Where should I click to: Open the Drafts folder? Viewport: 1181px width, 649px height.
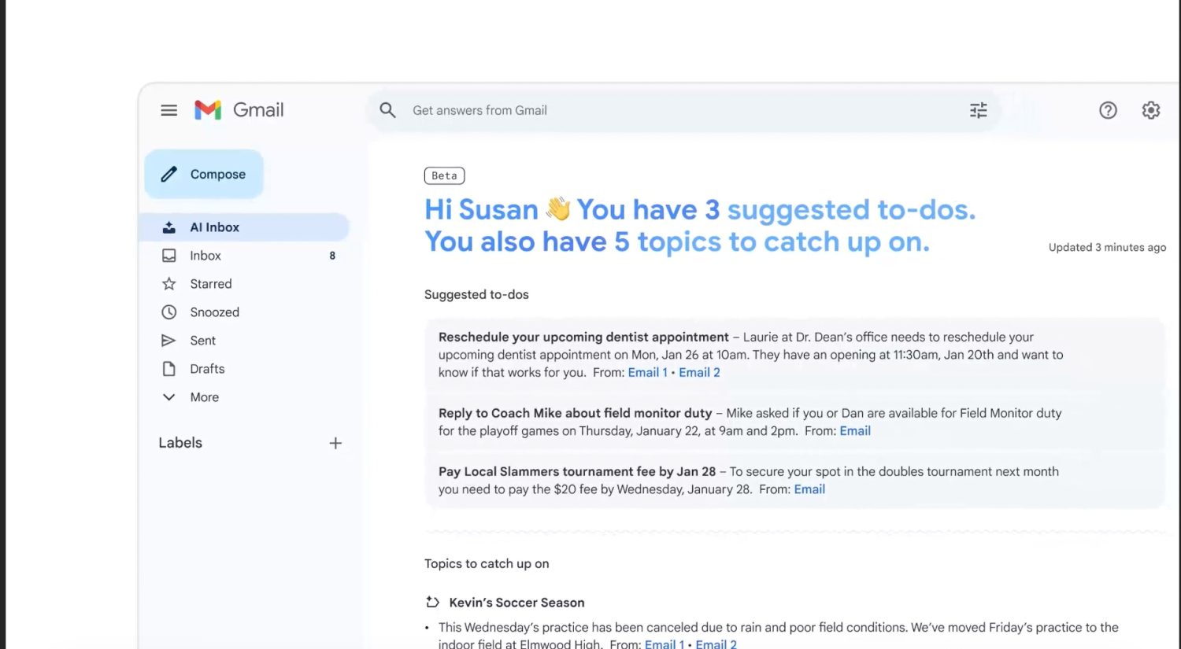206,368
